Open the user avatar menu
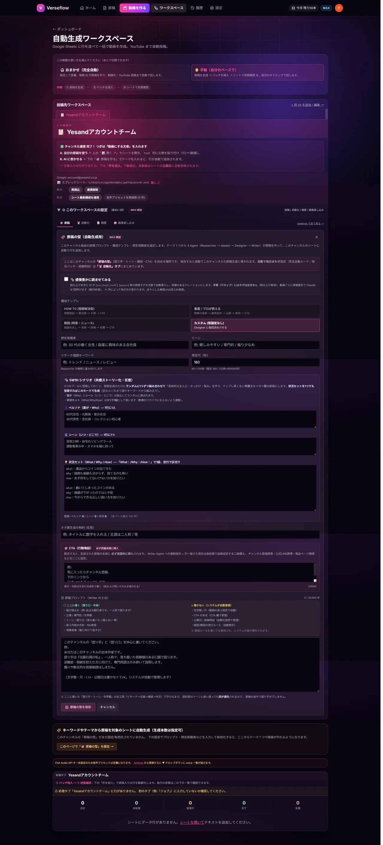Image resolution: width=383 pixels, height=845 pixels. [x=339, y=8]
